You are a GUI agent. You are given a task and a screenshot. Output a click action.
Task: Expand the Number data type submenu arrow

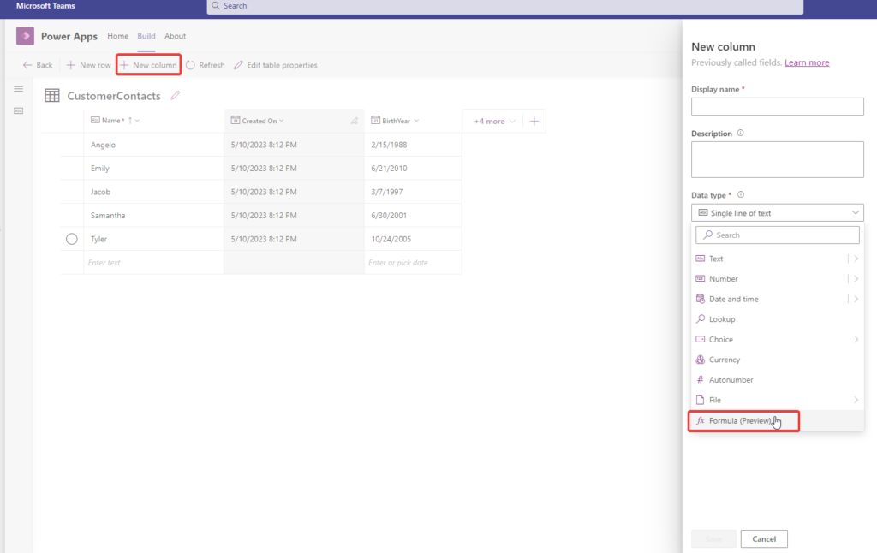click(x=856, y=278)
